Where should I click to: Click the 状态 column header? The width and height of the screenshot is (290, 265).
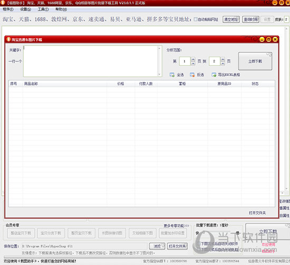tap(255, 84)
